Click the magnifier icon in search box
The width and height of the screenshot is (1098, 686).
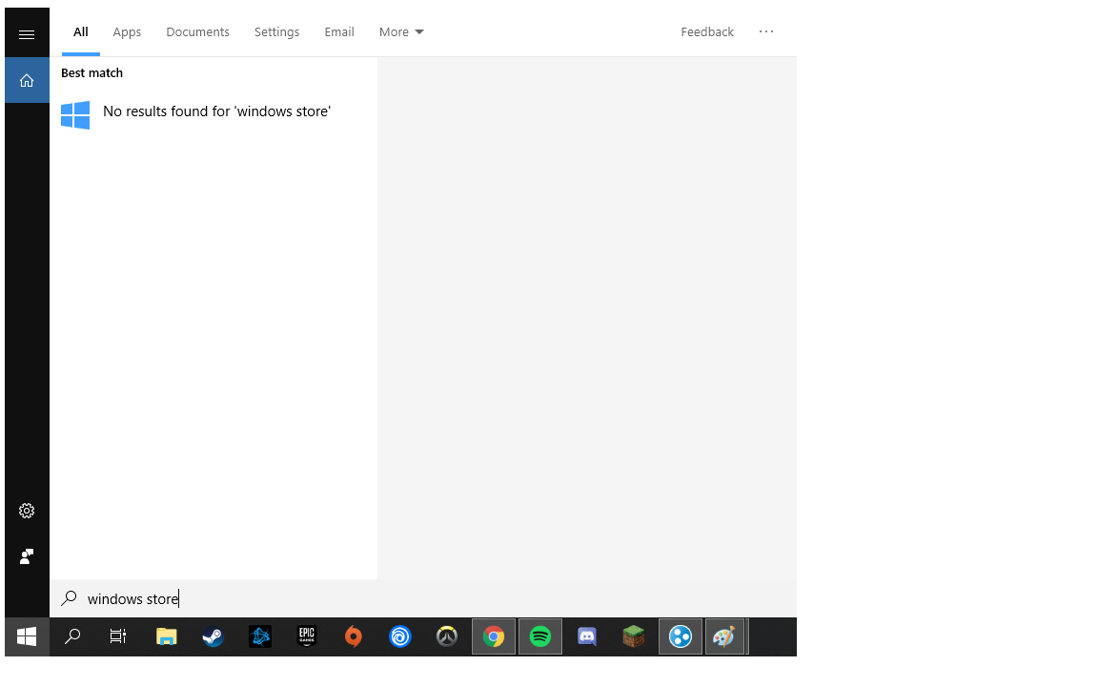pos(69,598)
